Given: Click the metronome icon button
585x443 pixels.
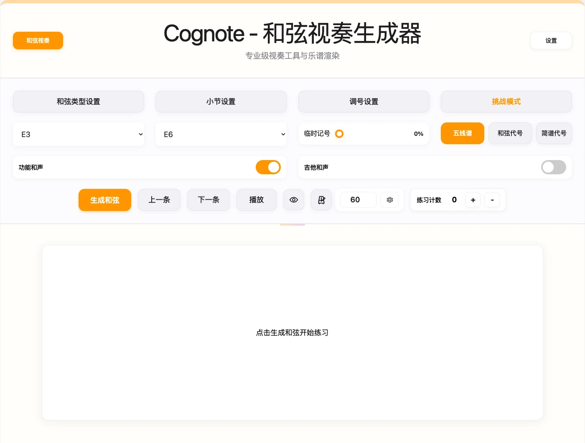Looking at the screenshot, I should 321,200.
